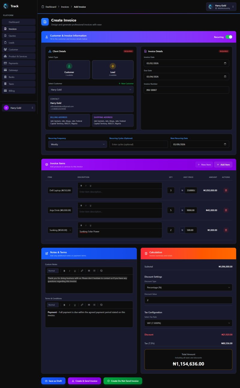The width and height of the screenshot is (240, 388).
Task: Open the Harry Gold account menu
Action: point(221,6)
